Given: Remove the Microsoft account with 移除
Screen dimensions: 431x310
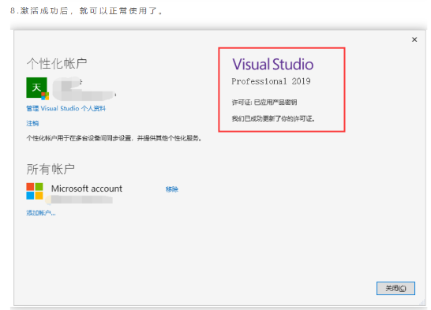Looking at the screenshot, I should pyautogui.click(x=172, y=189).
